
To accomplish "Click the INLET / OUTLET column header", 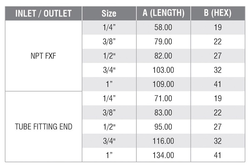I will coord(43,14).
